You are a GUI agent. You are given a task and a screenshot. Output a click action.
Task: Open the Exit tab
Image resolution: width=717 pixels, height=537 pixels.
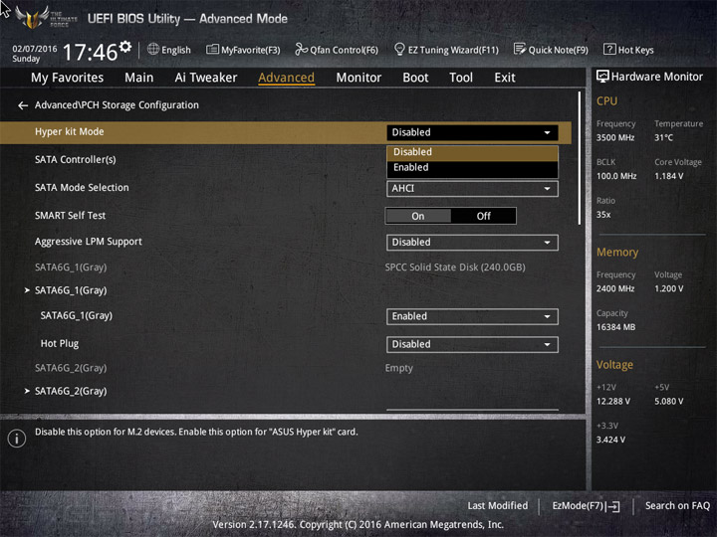(504, 78)
